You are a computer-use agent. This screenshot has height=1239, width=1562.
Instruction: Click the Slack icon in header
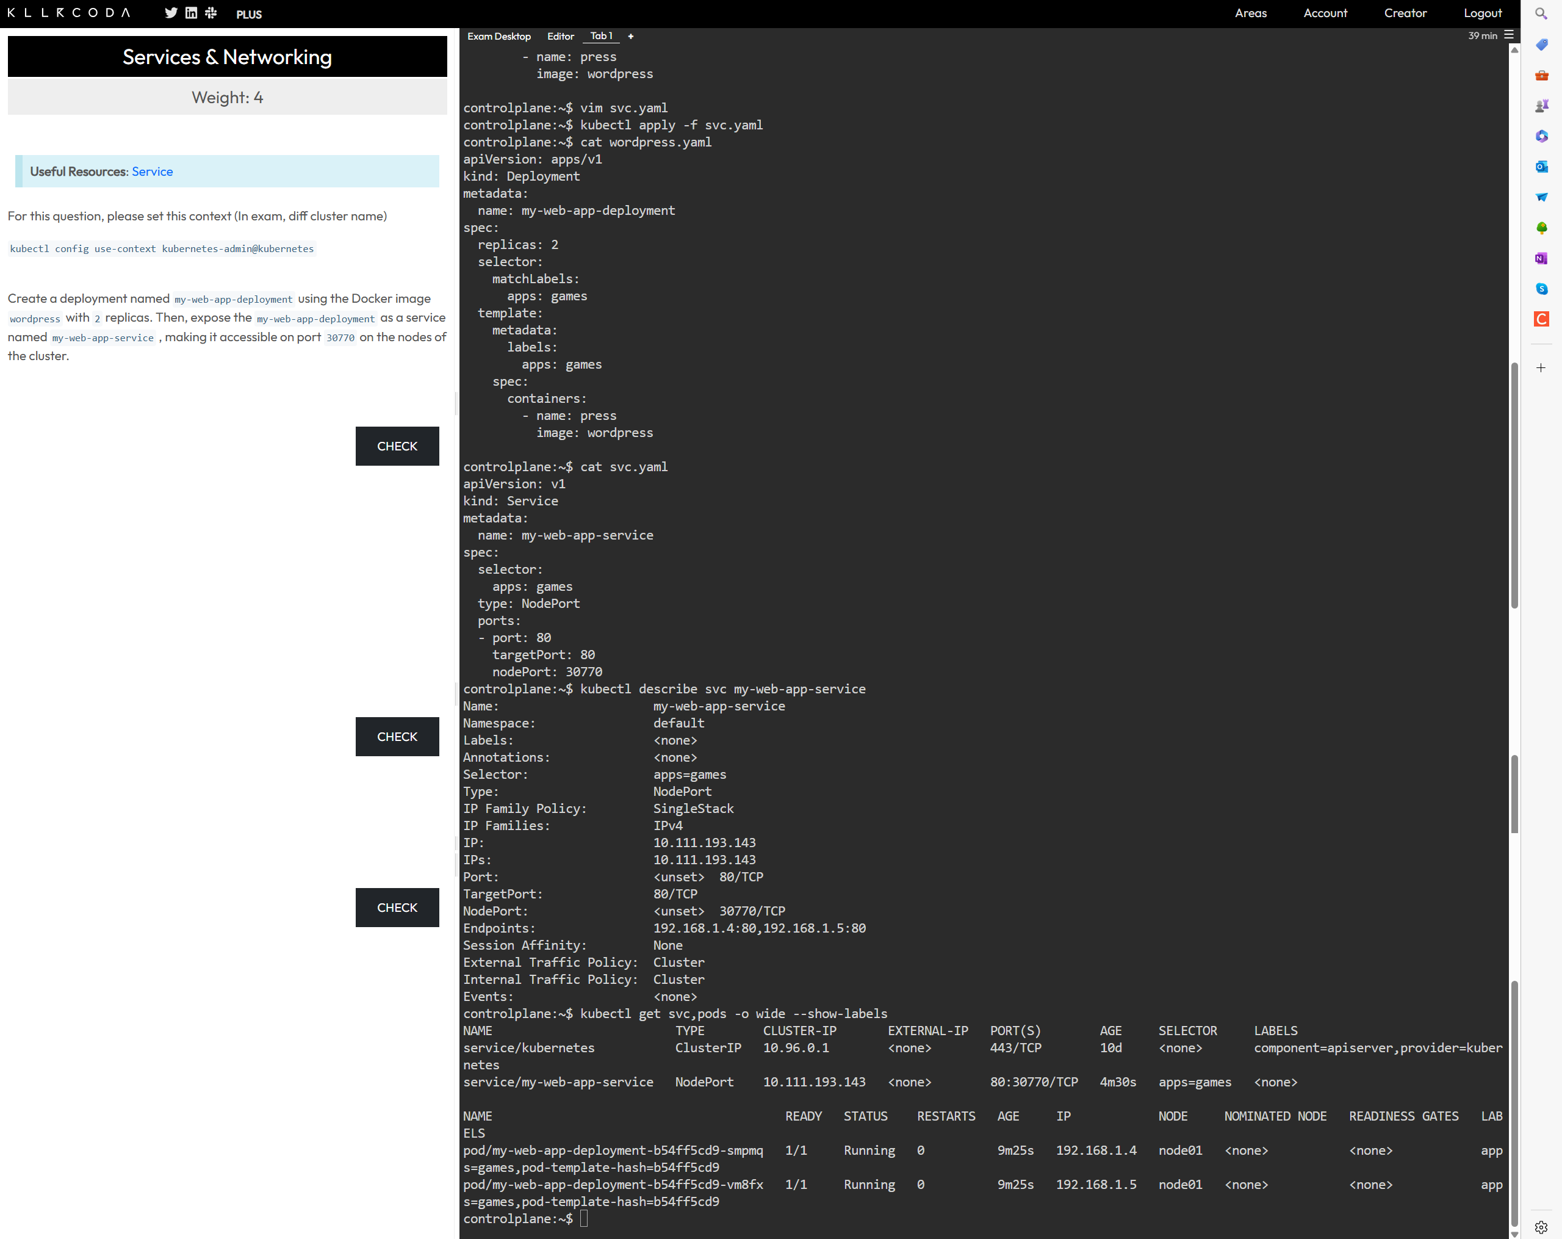pyautogui.click(x=211, y=13)
